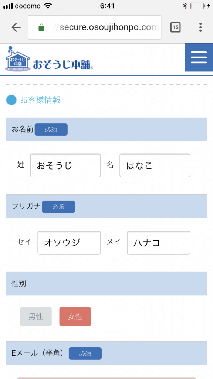Focus the 名 first name field
The width and height of the screenshot is (213, 379).
coord(155,165)
